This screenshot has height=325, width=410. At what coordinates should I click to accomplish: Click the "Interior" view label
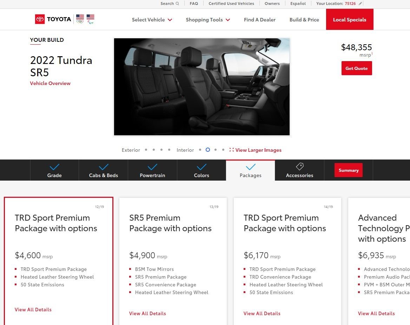pyautogui.click(x=185, y=150)
